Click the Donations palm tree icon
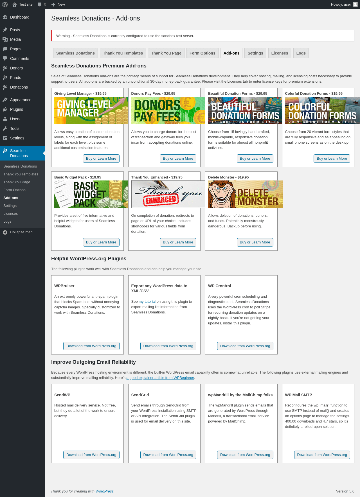The width and height of the screenshot is (360, 497). [x=5, y=87]
